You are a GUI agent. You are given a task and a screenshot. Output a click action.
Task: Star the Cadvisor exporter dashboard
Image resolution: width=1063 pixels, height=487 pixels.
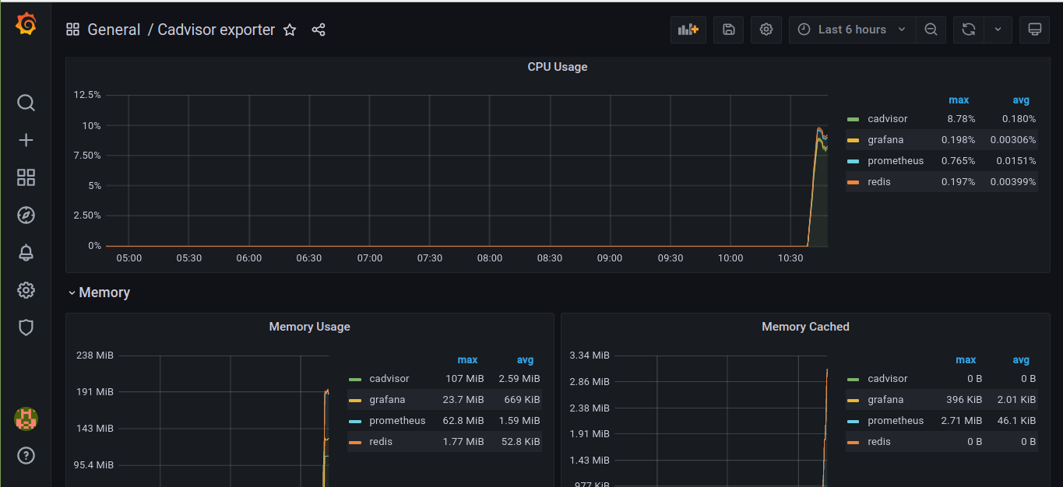(290, 30)
